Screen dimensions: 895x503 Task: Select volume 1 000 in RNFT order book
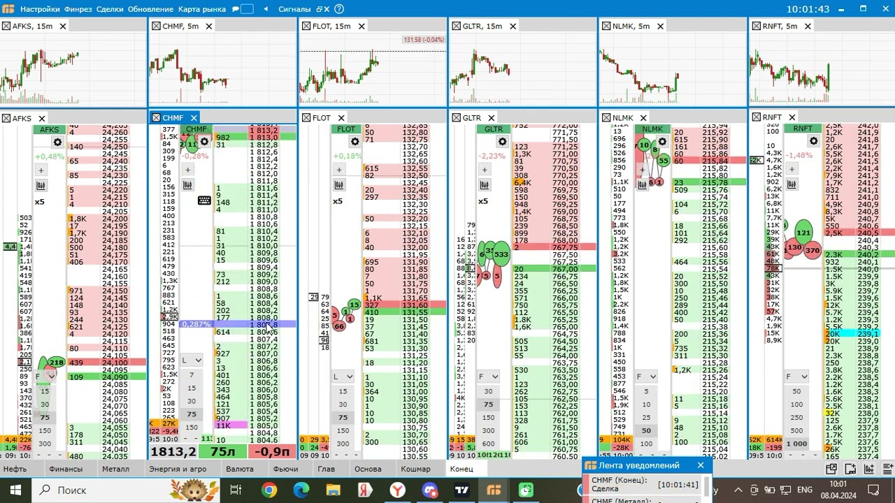796,444
